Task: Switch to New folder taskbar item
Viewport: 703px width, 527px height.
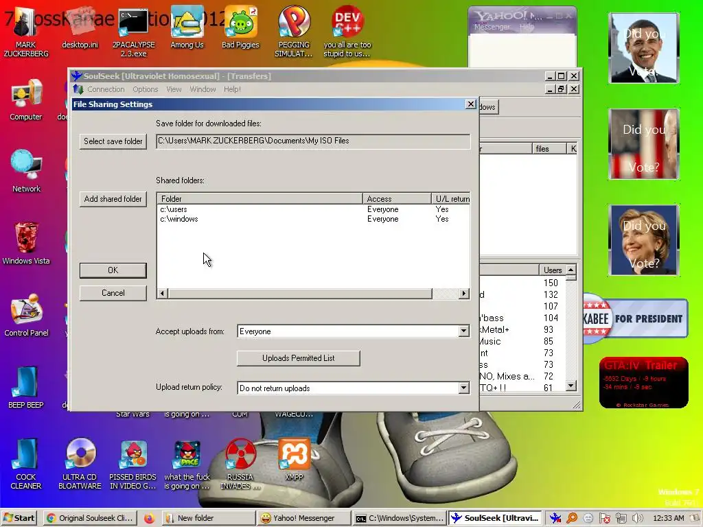Action: tap(209, 518)
